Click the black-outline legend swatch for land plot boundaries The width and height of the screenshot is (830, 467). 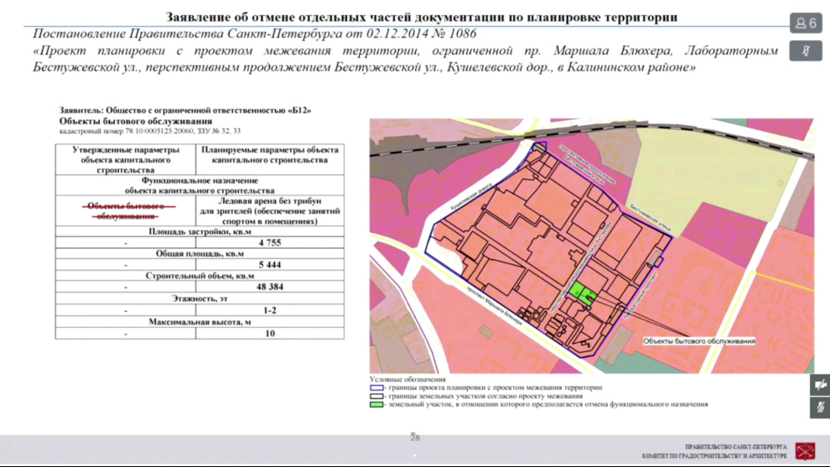pos(376,396)
